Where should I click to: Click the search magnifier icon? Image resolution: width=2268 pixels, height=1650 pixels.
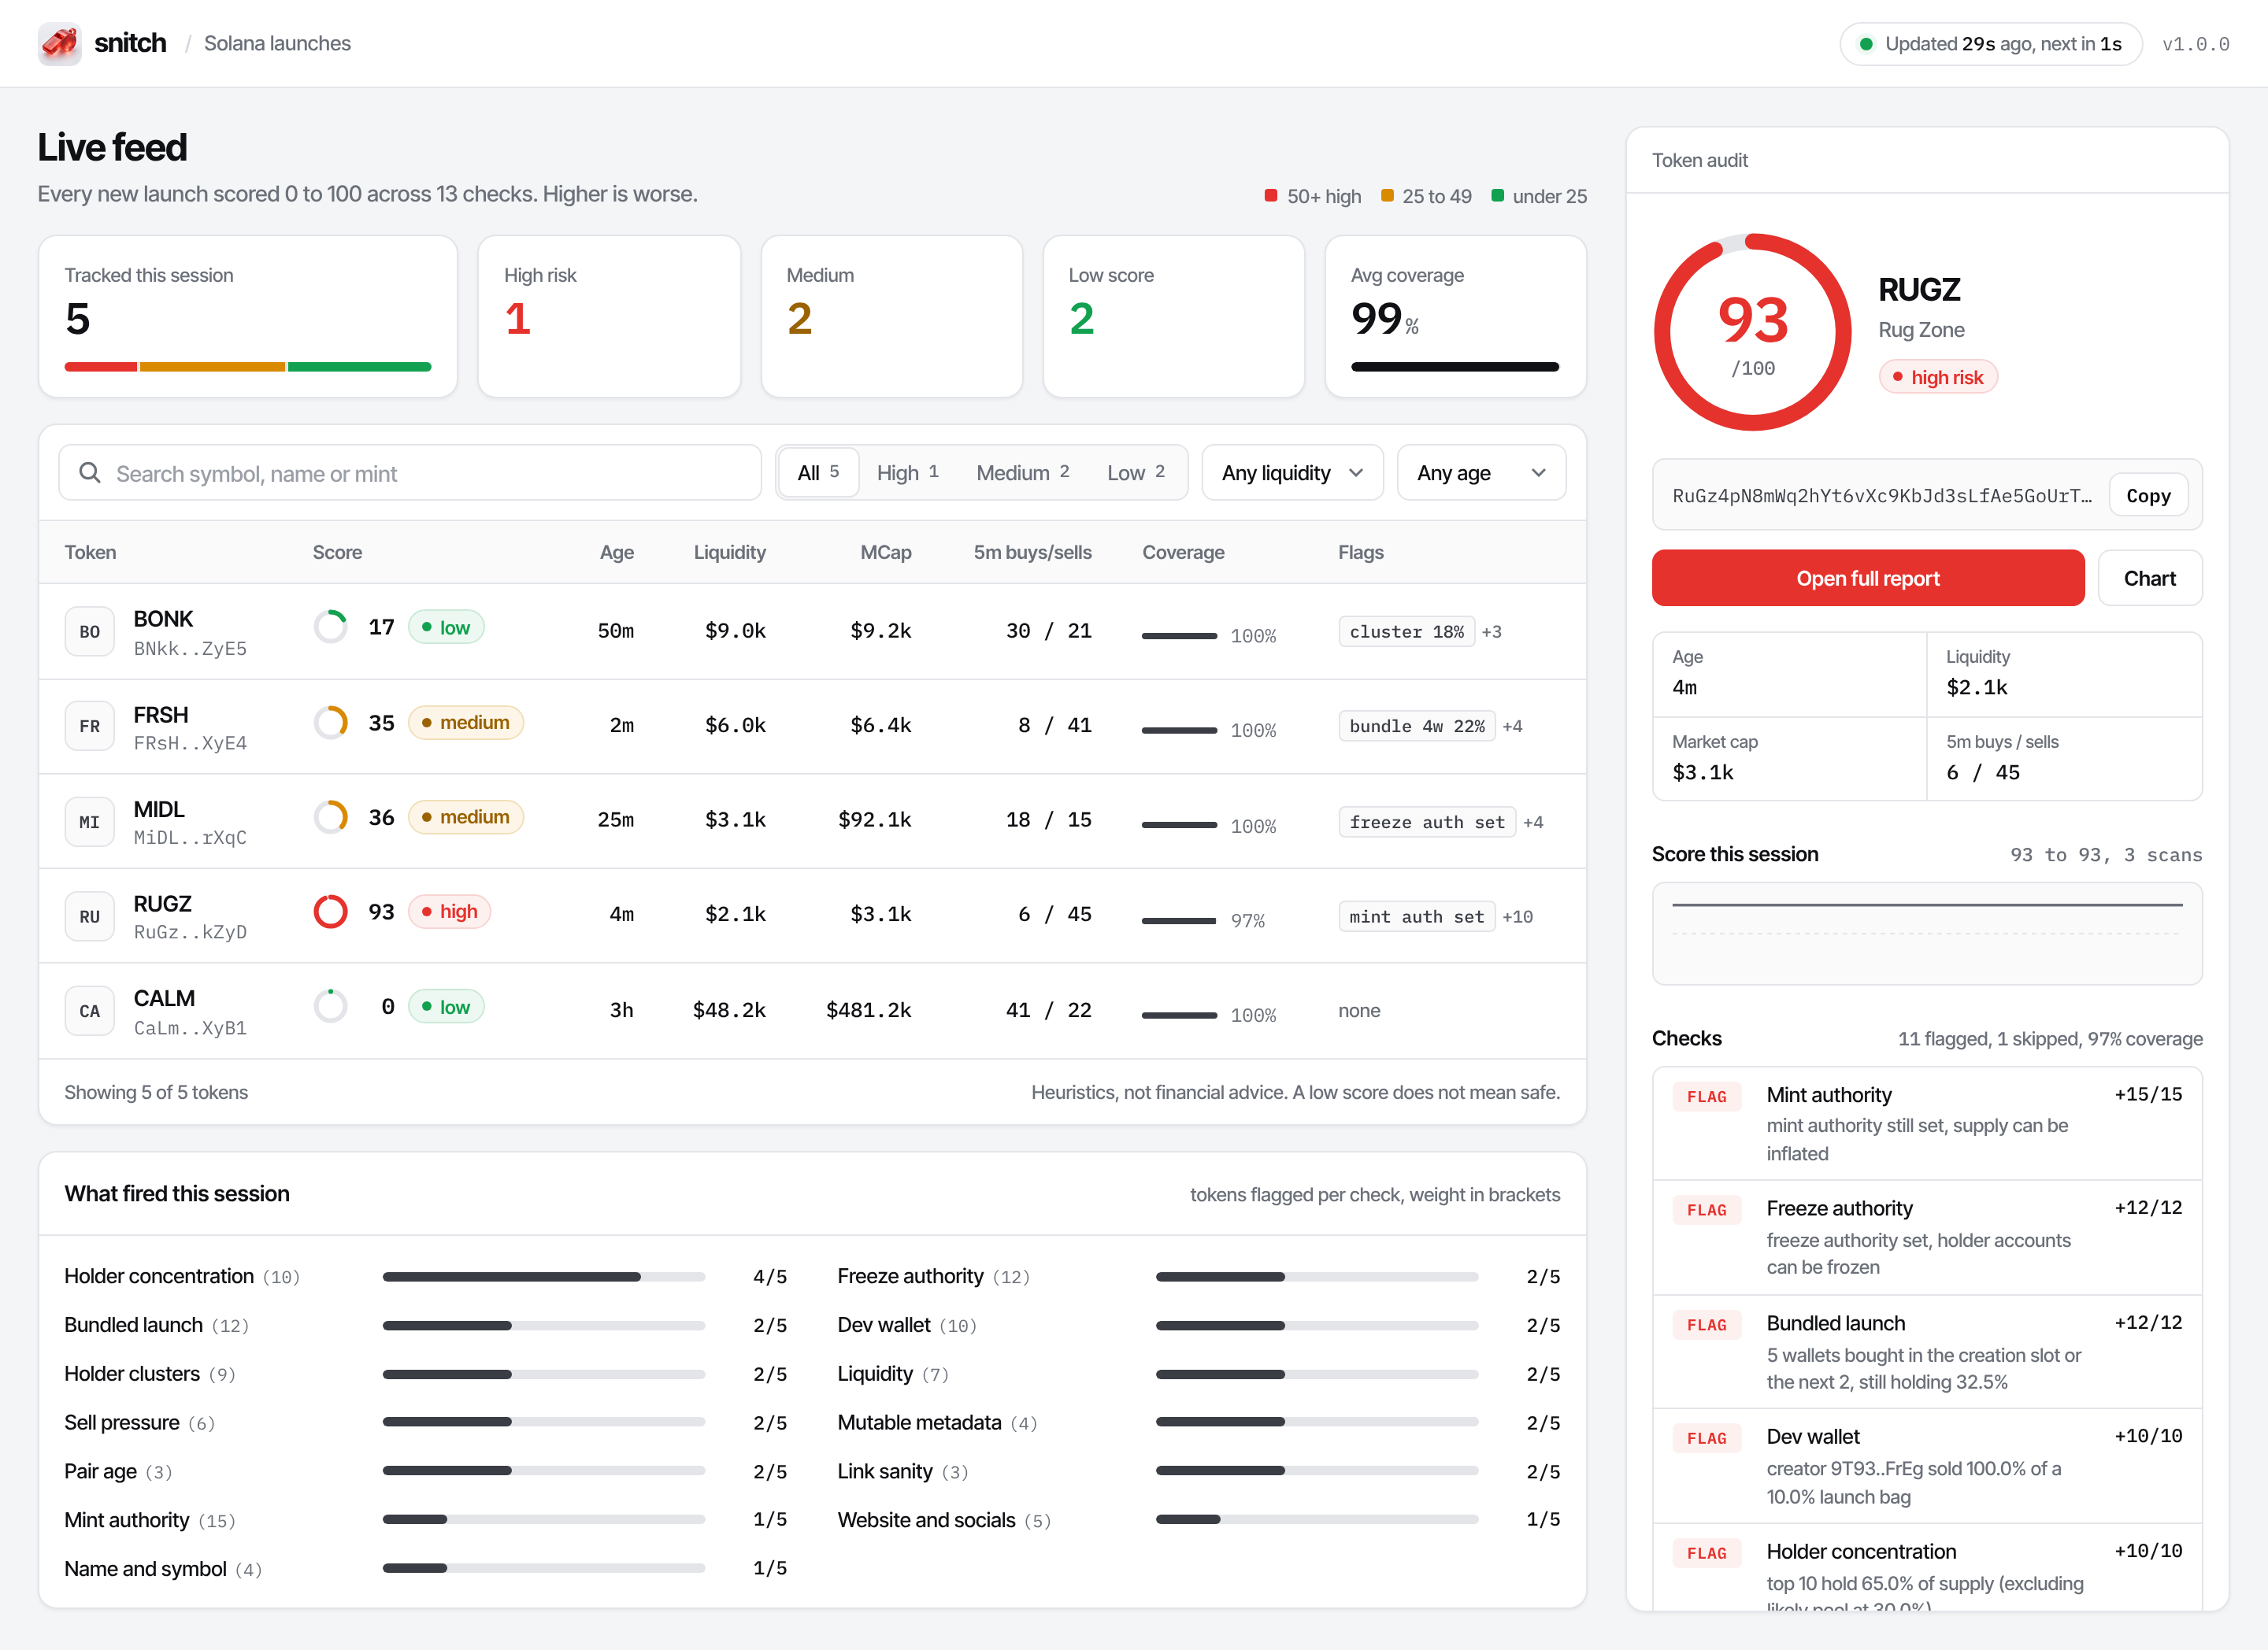coord(90,472)
